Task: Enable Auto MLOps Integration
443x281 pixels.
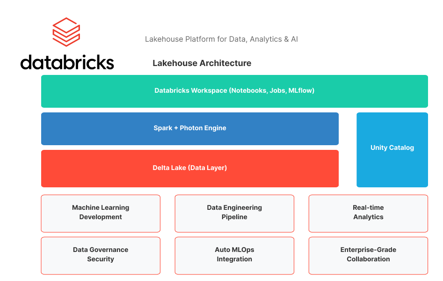Action: click(234, 255)
